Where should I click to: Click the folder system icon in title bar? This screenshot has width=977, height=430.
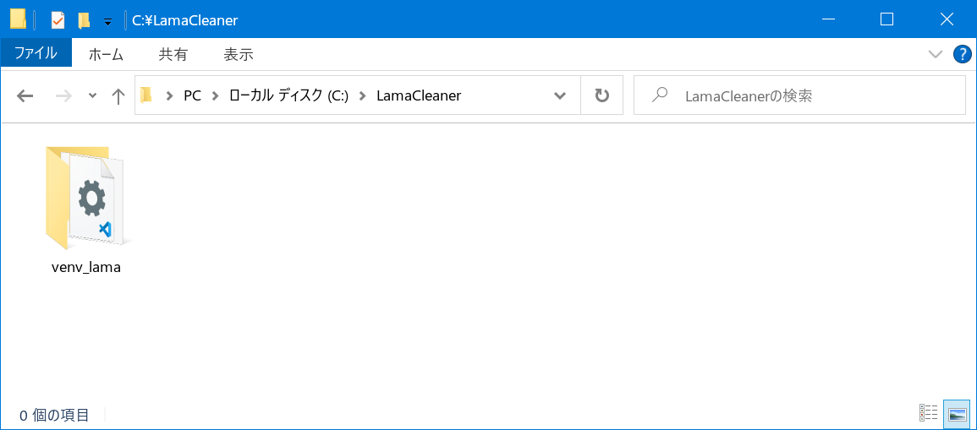[x=18, y=19]
